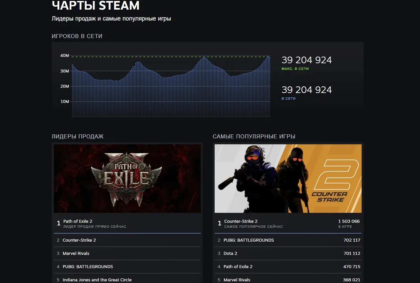Click the 10M axis label on chart
420x283 pixels.
click(64, 102)
